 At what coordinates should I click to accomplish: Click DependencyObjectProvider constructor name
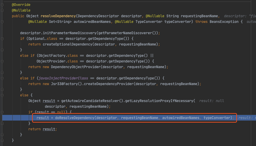pos(76,67)
